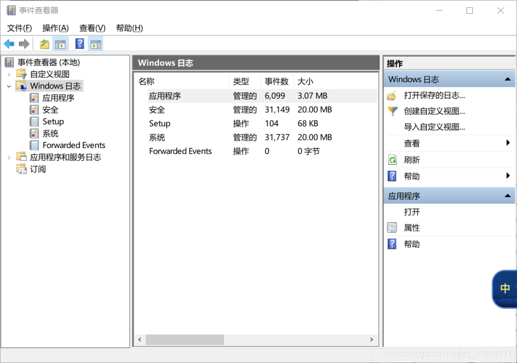Toggle the console tree pane toolbar icon
Screen dimensions: 517x363
click(x=60, y=44)
